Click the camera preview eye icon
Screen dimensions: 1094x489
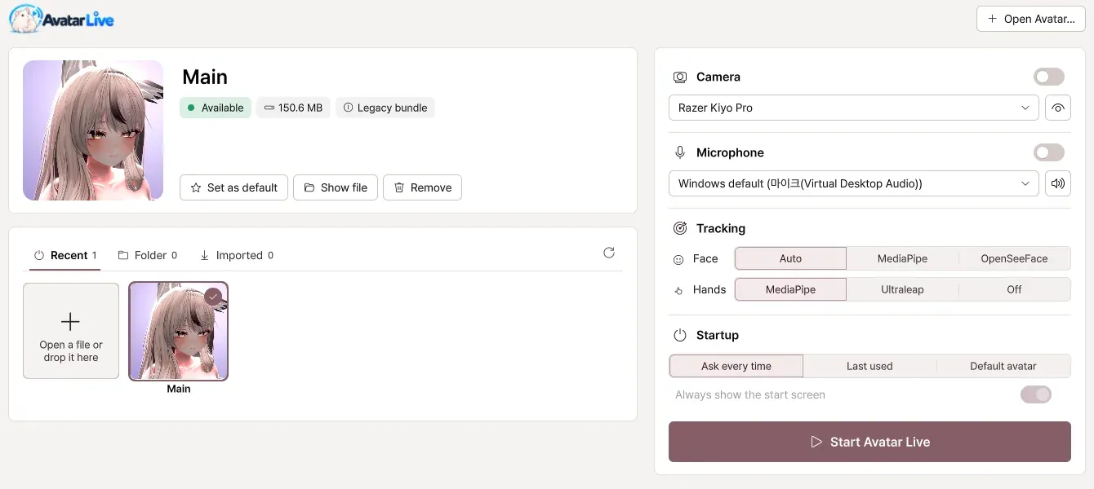1058,108
